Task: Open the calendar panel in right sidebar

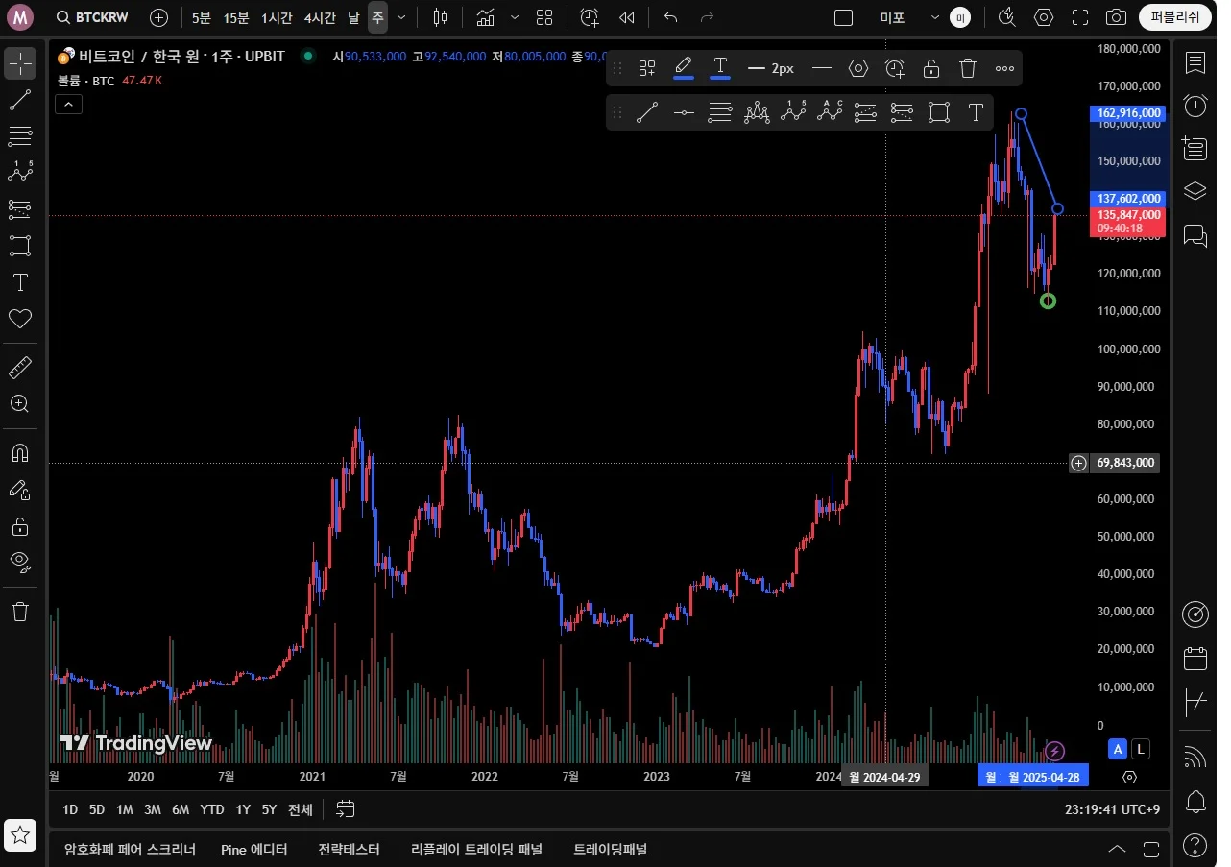Action: [x=1195, y=659]
